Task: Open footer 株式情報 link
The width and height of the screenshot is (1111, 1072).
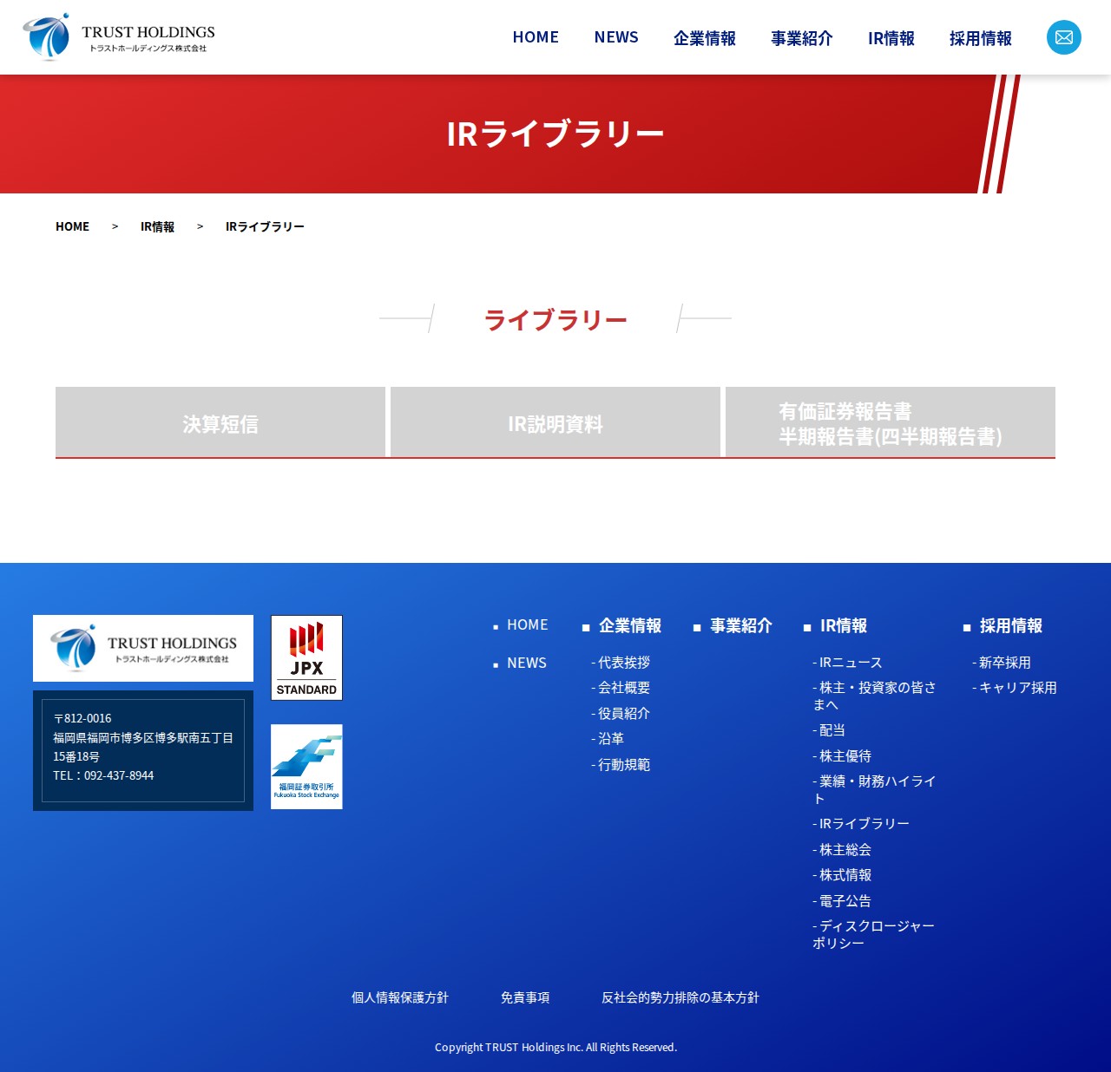Action: coord(842,875)
